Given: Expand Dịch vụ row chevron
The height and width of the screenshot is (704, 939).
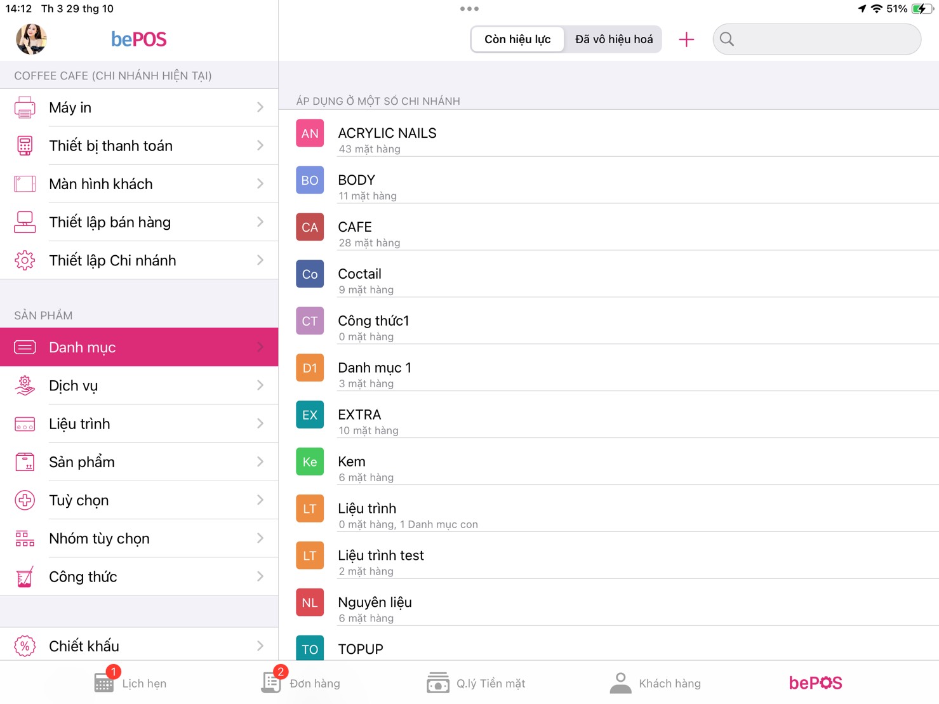Looking at the screenshot, I should pos(260,385).
